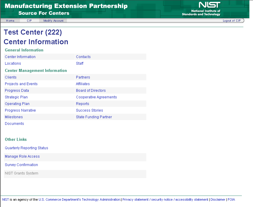
Task: Open the Disclaimer footer link
Action: pos(218,199)
